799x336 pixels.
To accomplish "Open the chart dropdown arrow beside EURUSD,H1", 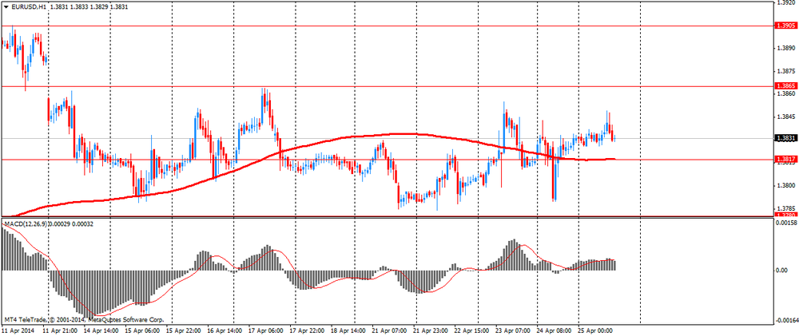I will click(6, 6).
